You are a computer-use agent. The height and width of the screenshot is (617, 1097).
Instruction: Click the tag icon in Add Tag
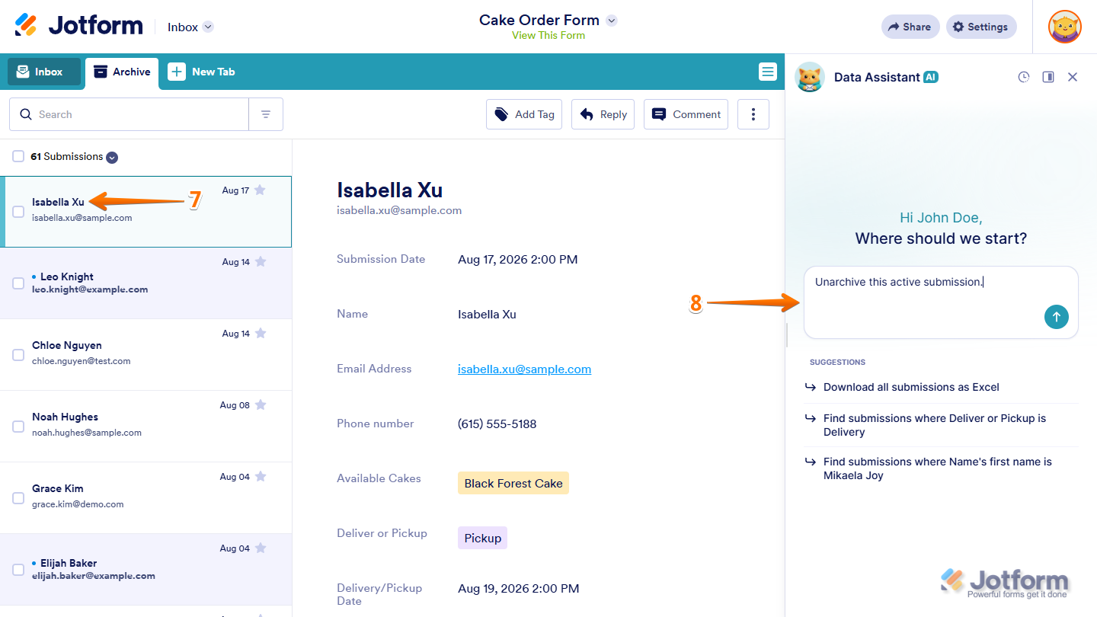coord(501,114)
